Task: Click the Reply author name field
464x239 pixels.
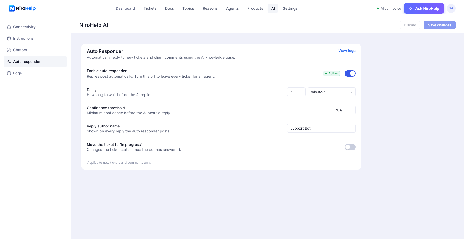Action: (x=321, y=128)
